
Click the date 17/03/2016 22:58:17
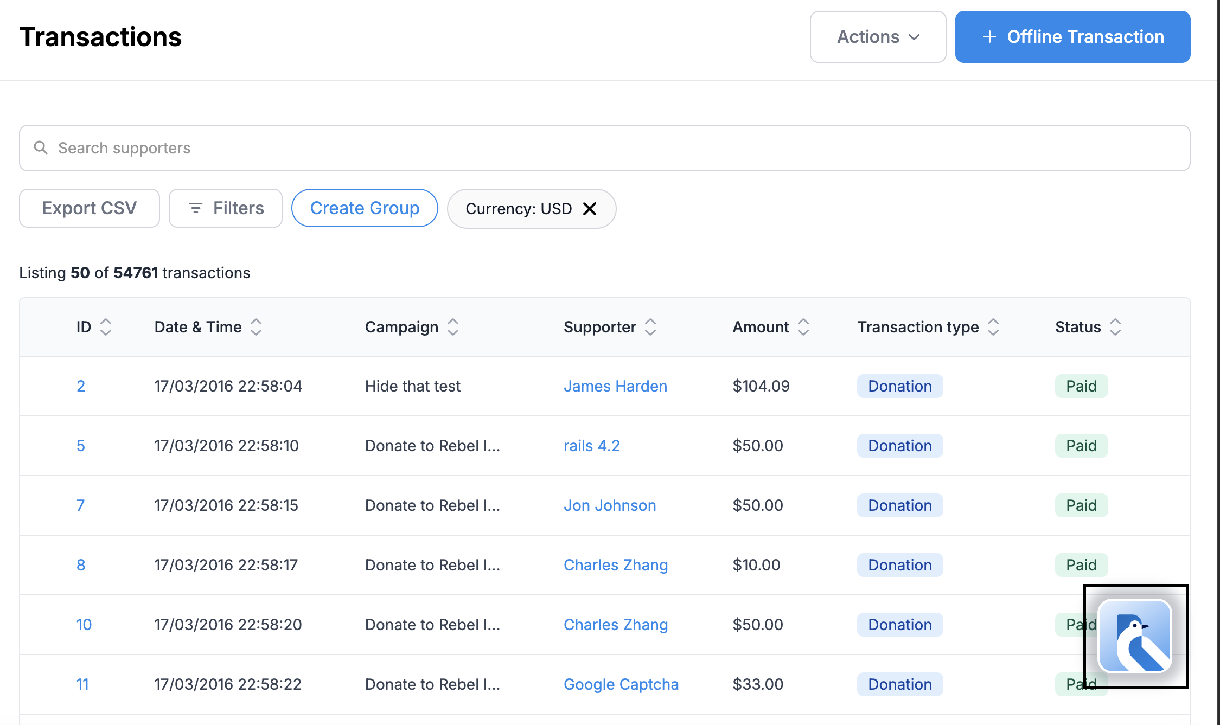[226, 565]
